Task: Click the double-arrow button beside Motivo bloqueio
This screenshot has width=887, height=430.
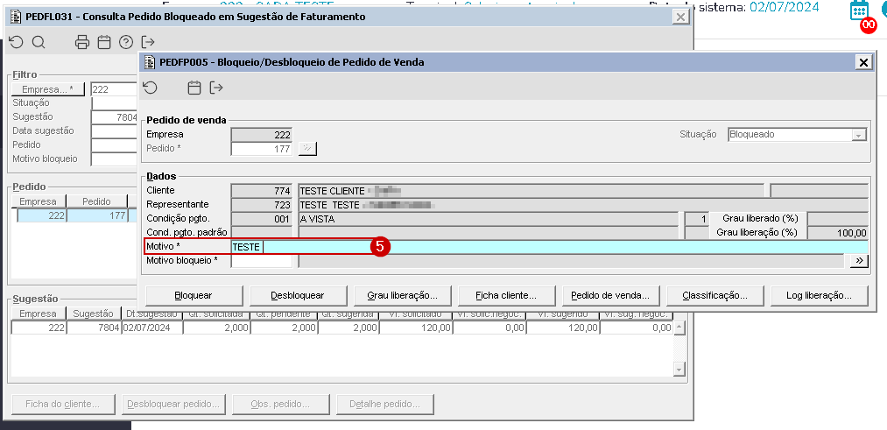Action: coord(859,261)
